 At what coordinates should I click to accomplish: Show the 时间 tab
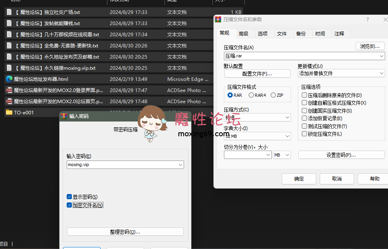pos(320,33)
